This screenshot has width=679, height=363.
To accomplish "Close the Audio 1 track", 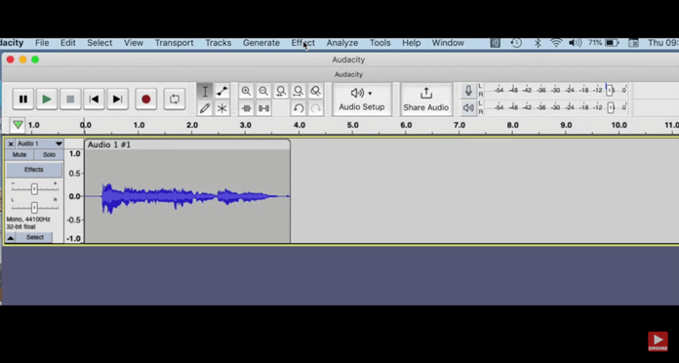I will tap(11, 143).
